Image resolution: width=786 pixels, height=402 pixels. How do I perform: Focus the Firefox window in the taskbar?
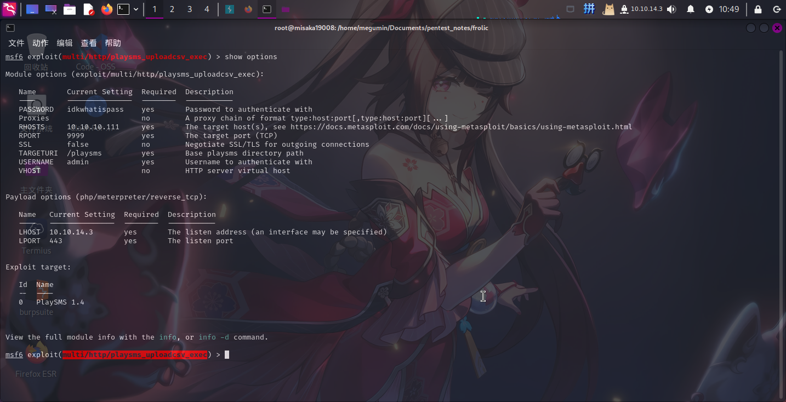point(248,9)
